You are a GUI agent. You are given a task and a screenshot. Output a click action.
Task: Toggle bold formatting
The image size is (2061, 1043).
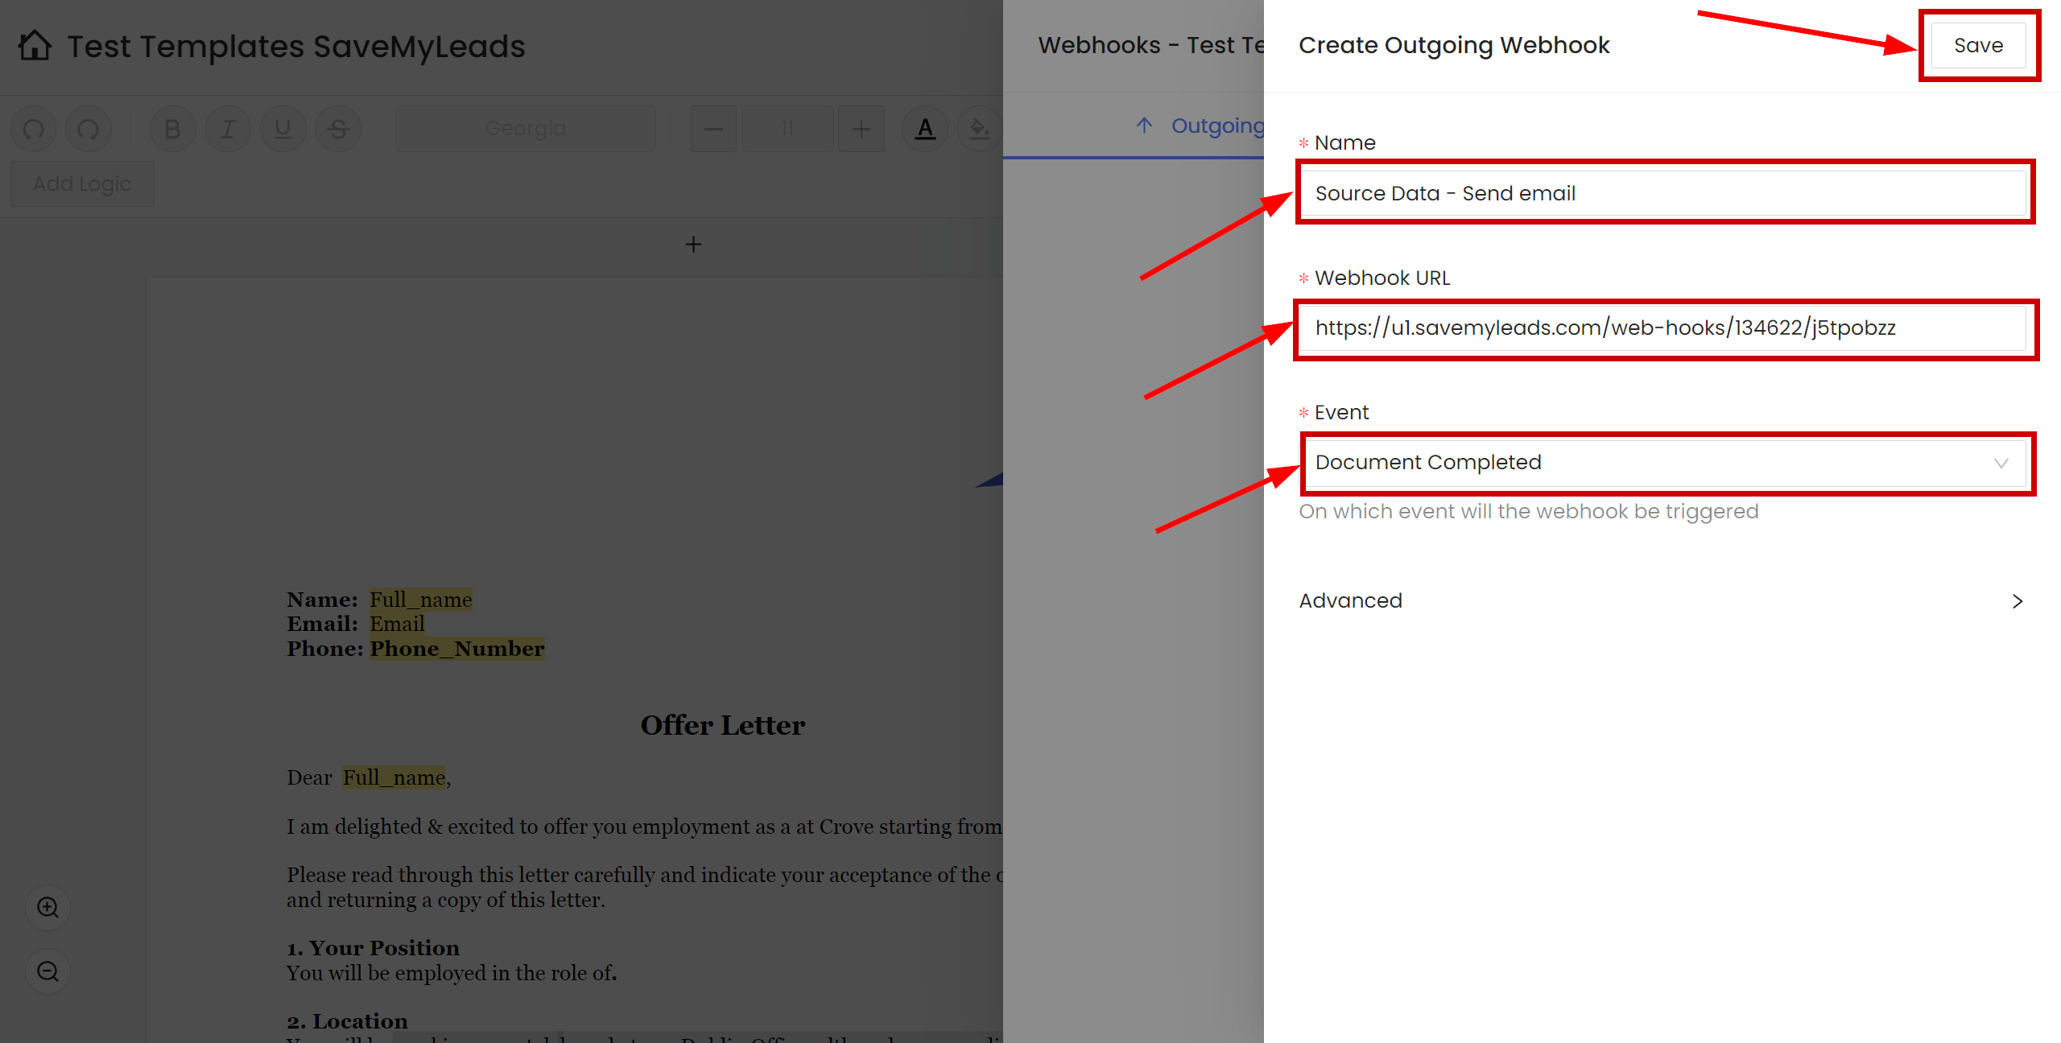172,129
